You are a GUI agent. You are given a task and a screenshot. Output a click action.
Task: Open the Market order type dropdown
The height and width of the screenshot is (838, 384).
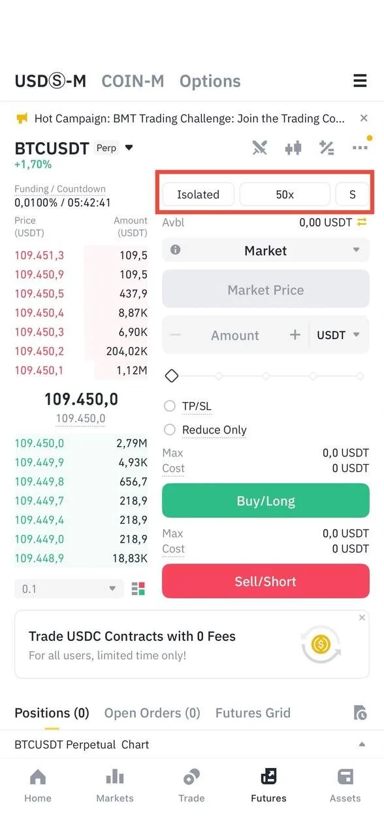(266, 251)
